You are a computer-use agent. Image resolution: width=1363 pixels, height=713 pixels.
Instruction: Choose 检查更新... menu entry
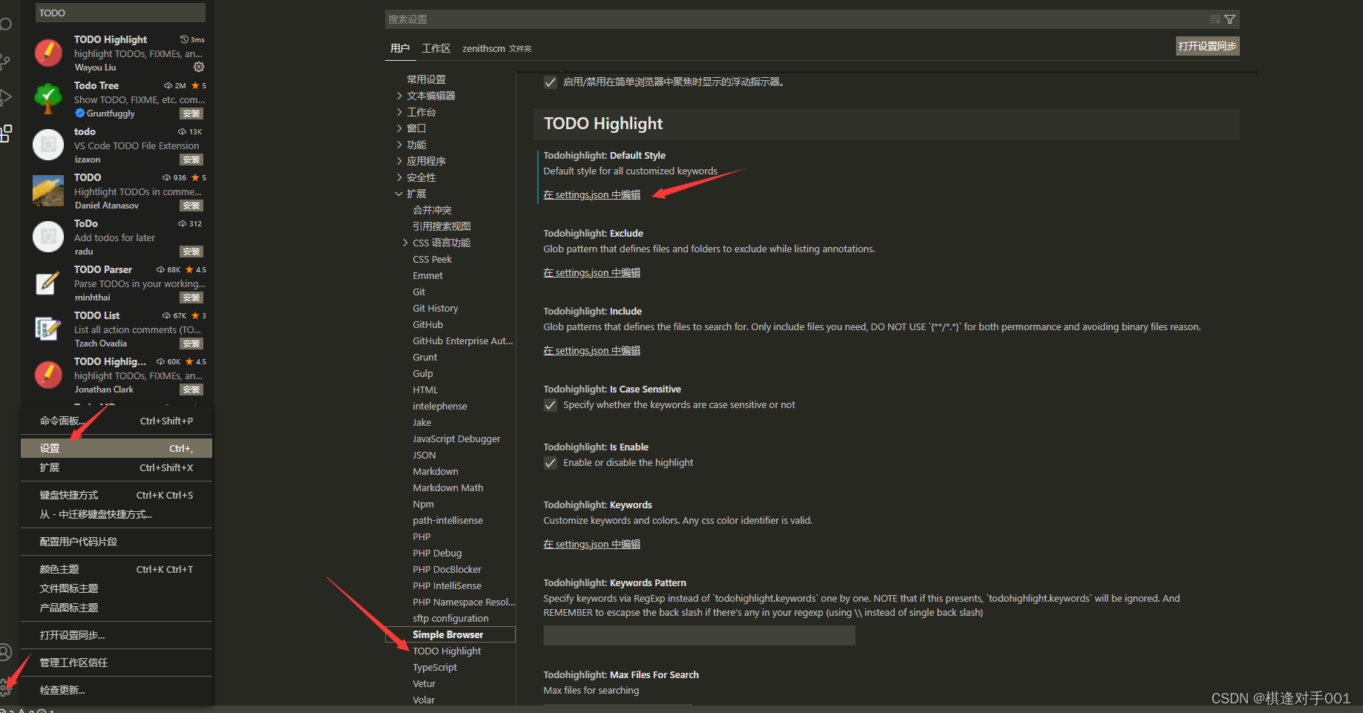tap(116, 690)
